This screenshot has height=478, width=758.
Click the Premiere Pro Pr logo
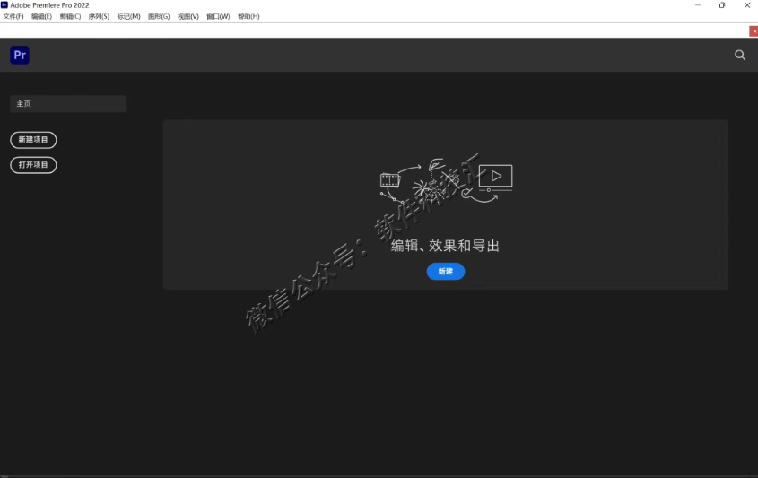(20, 55)
